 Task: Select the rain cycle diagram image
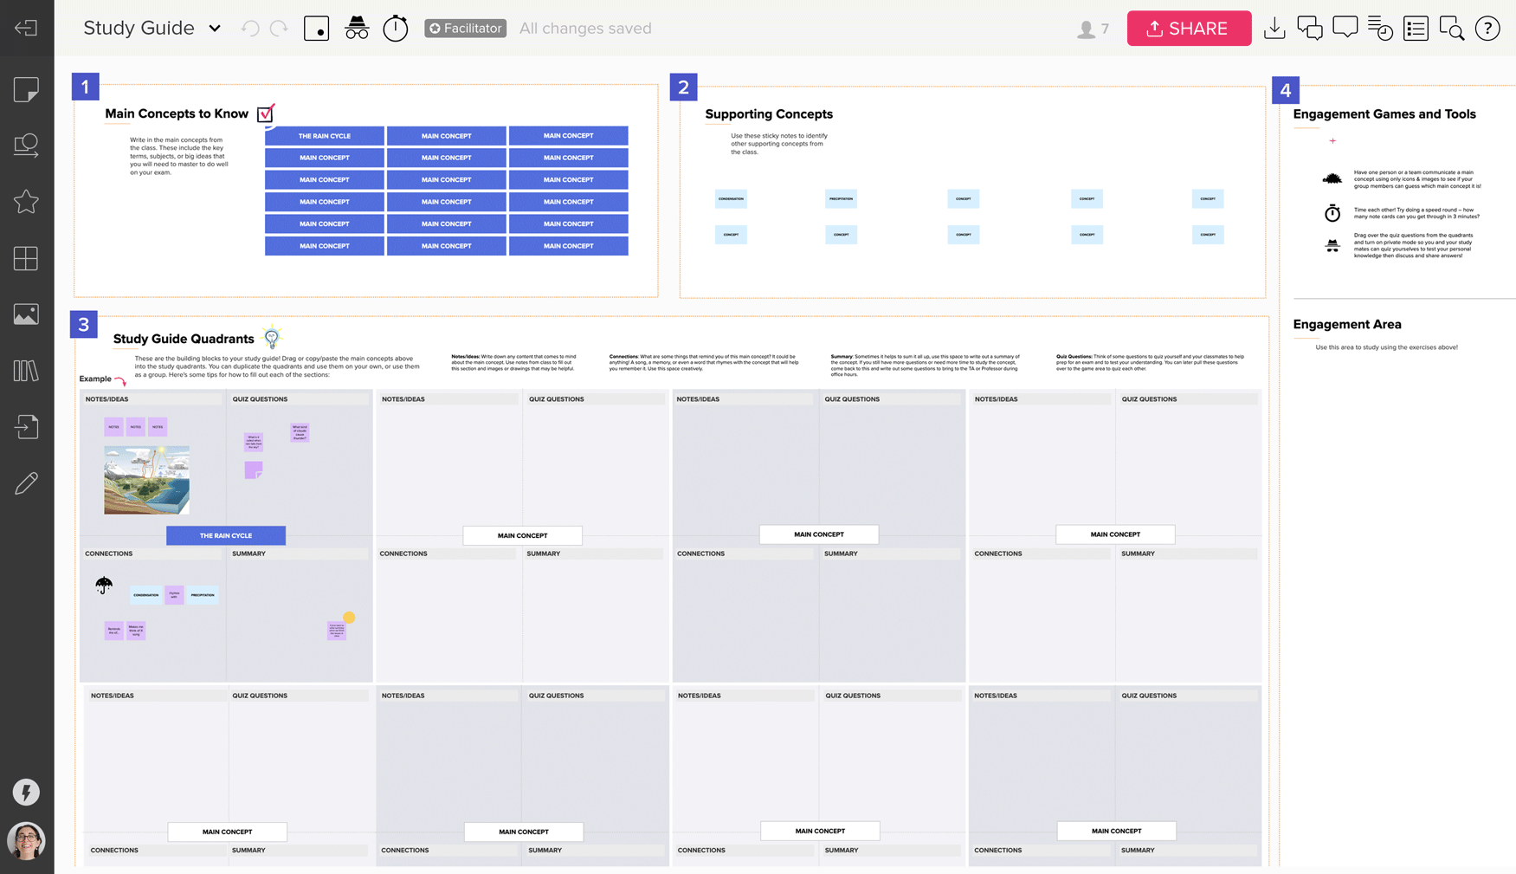click(x=146, y=480)
